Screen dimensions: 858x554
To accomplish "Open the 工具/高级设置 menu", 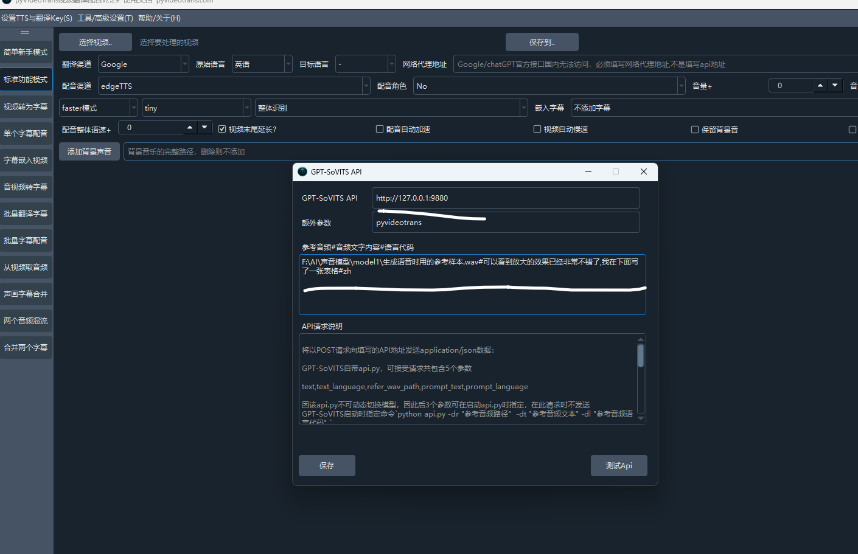I will [x=105, y=18].
